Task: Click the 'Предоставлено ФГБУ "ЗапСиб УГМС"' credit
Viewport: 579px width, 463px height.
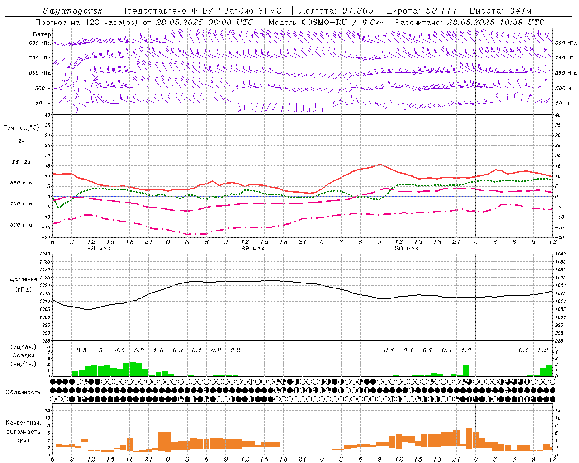Action: tap(204, 11)
